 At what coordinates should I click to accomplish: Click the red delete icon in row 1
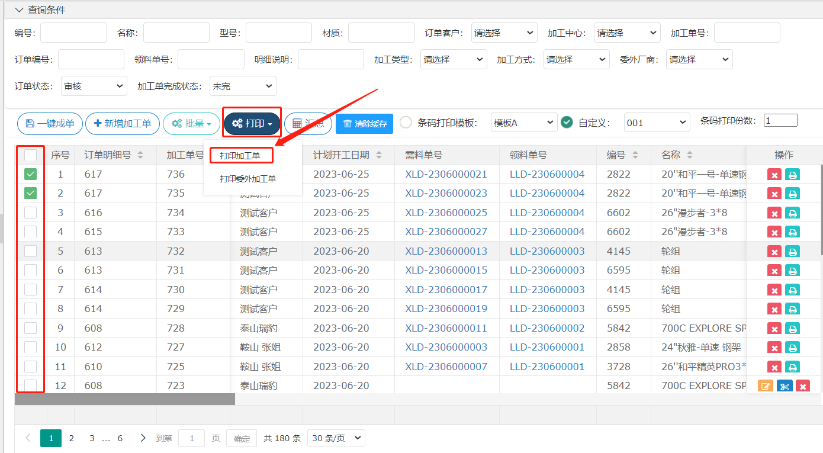[774, 175]
